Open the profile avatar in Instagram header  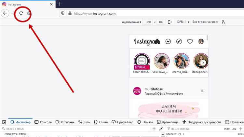coord(201,41)
